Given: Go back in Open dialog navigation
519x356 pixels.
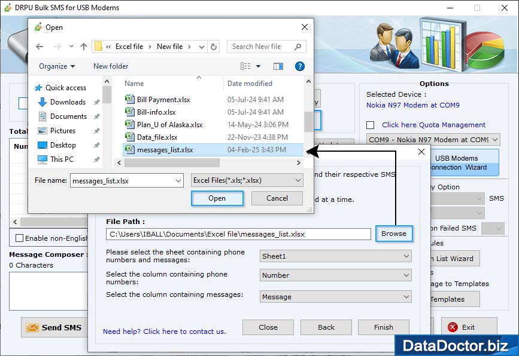Looking at the screenshot, I should tap(40, 47).
